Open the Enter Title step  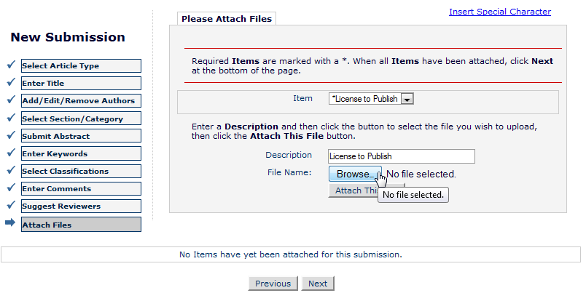tap(81, 83)
